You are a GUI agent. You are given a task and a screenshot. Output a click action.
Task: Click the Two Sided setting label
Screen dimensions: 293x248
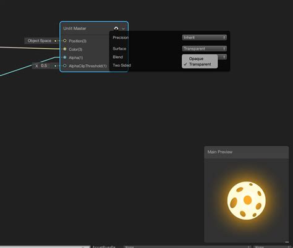click(x=122, y=65)
